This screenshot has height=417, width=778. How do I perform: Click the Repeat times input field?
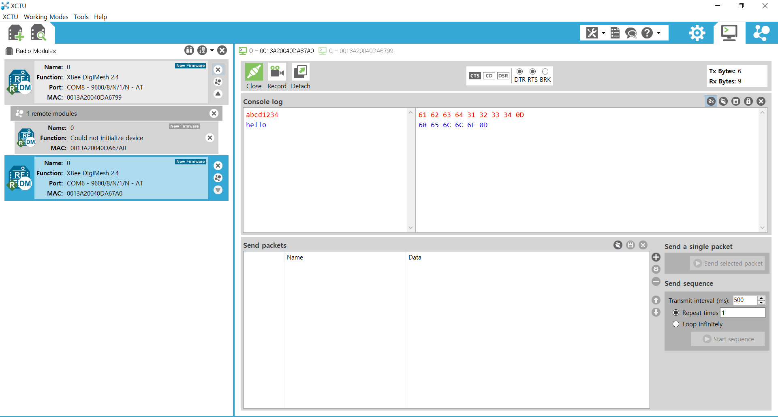(743, 313)
